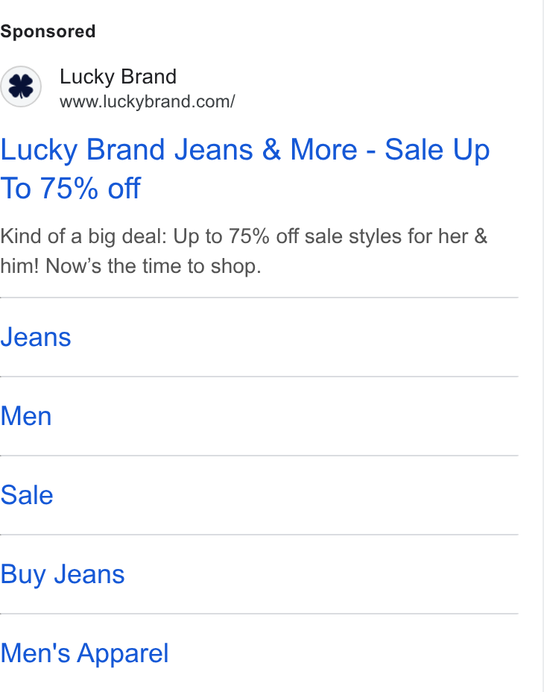Click 'styles for her &' in the description
The image size is (544, 692).
(418, 236)
